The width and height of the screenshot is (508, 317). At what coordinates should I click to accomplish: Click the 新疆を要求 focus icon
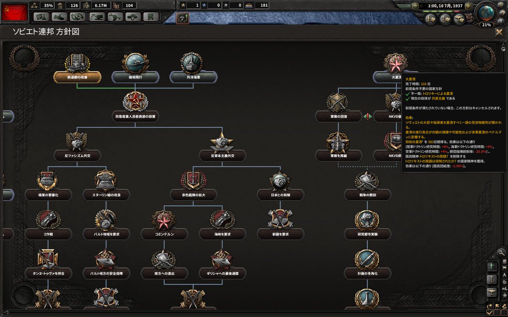280,219
